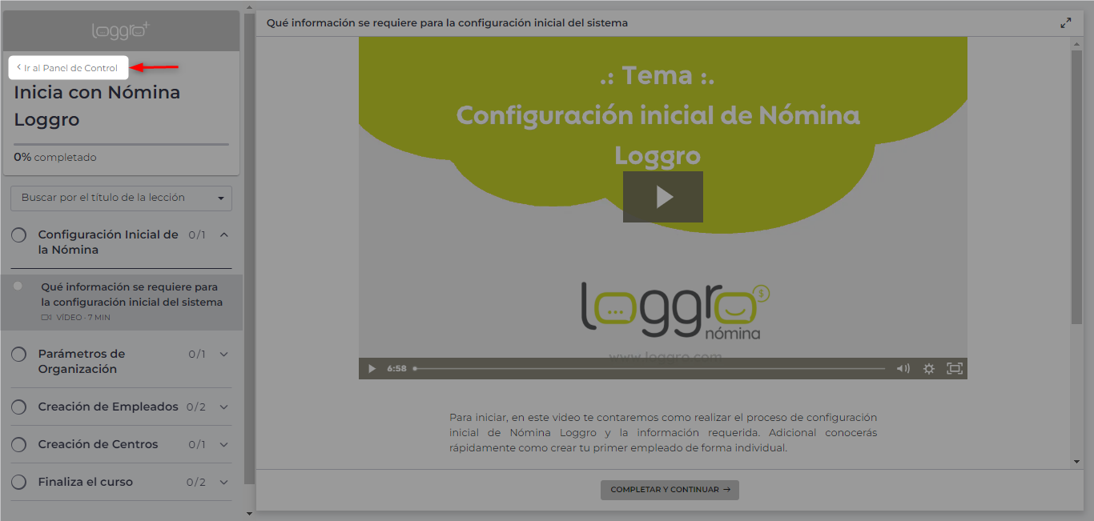The image size is (1094, 521).
Task: Select the Qué información se requiere lesson
Action: [x=131, y=295]
